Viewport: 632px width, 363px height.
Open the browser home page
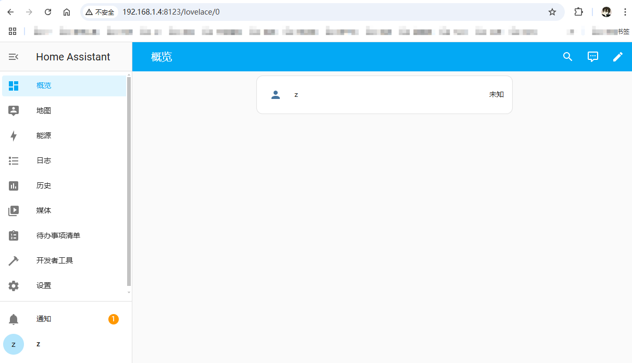[67, 12]
